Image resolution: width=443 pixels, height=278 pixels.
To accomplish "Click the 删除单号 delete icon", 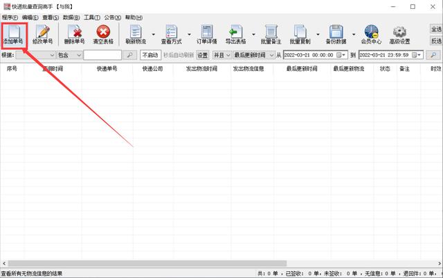I will point(74,34).
